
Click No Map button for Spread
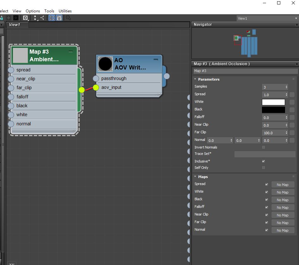[283, 185]
